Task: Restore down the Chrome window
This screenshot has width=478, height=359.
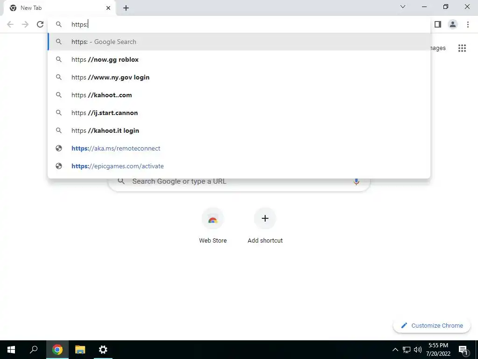Action: pyautogui.click(x=446, y=7)
